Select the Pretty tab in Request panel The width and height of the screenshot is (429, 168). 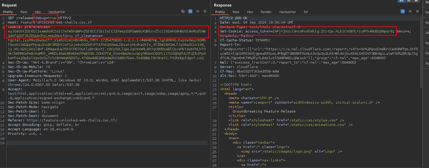[x=8, y=12]
